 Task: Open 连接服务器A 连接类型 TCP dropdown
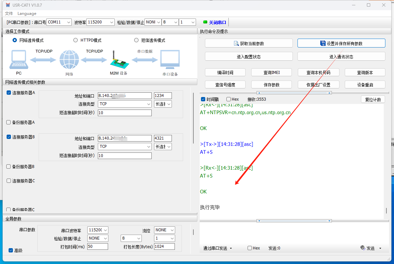click(x=125, y=104)
